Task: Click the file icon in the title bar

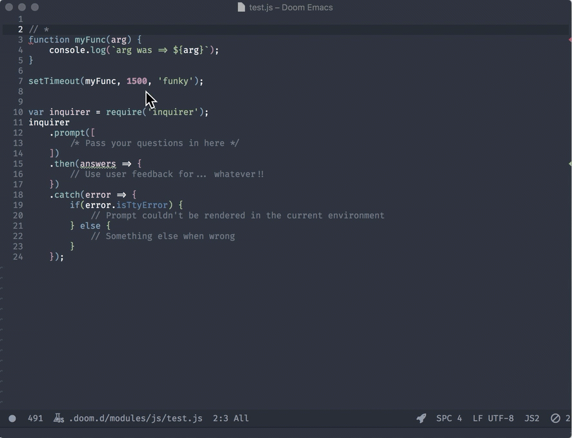Action: (241, 7)
